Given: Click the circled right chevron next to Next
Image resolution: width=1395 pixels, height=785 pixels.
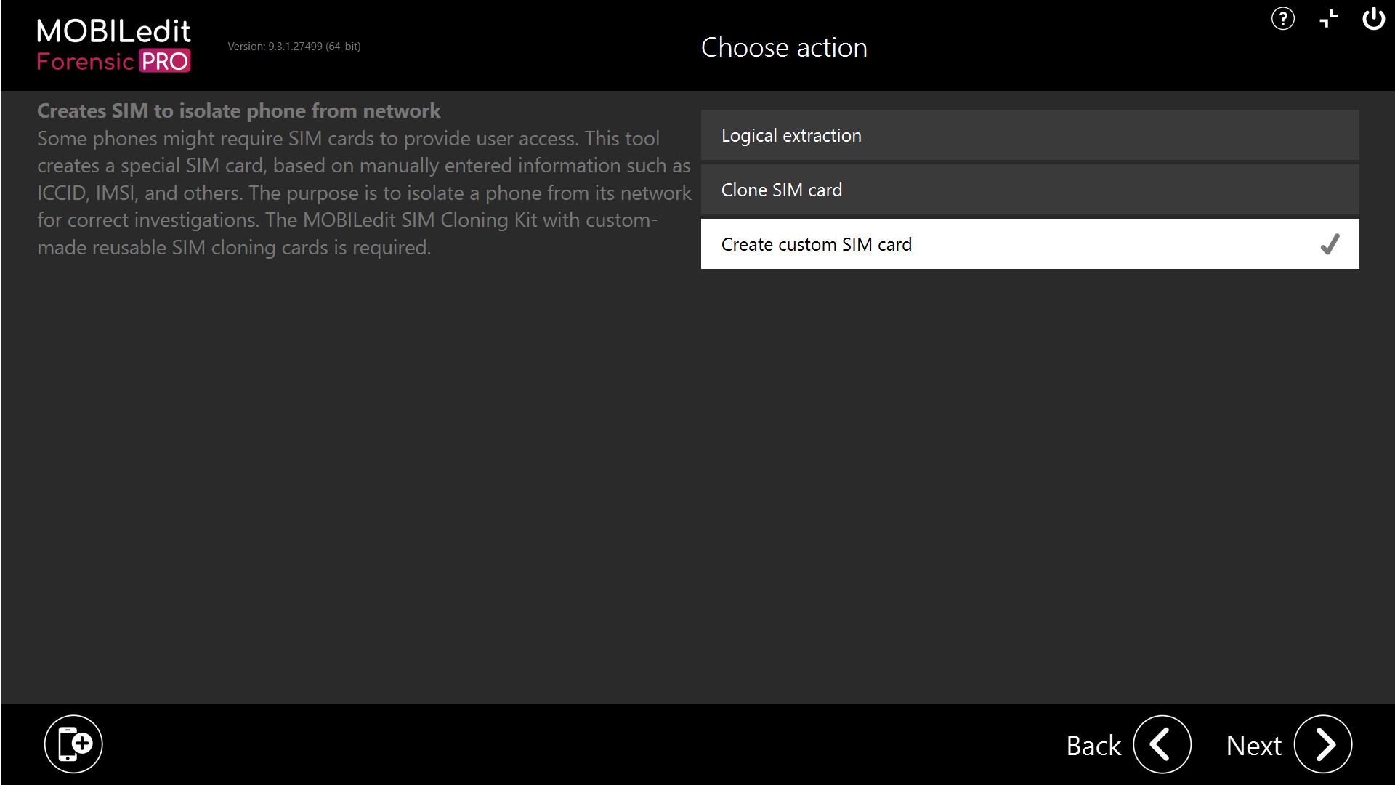Looking at the screenshot, I should pos(1322,744).
